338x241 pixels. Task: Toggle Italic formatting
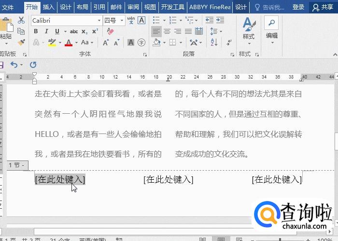(x=46, y=31)
